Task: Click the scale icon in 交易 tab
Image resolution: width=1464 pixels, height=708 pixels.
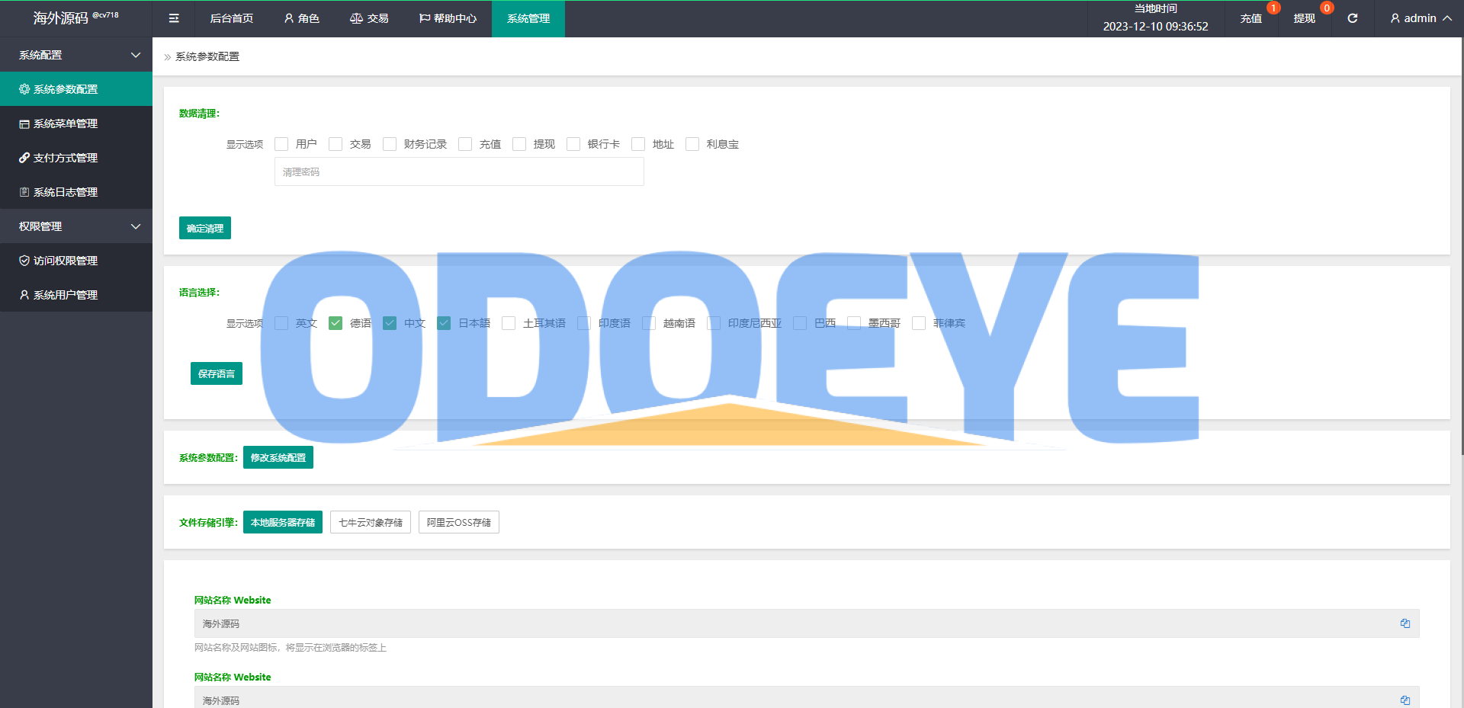Action: pyautogui.click(x=356, y=18)
